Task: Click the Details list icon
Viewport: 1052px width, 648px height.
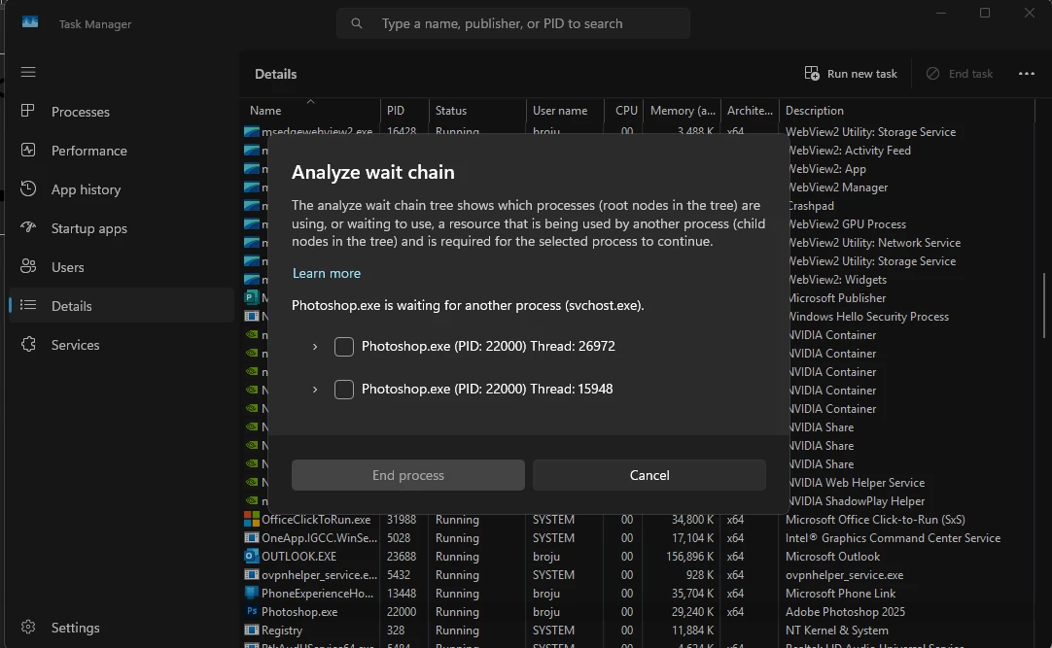Action: point(28,306)
